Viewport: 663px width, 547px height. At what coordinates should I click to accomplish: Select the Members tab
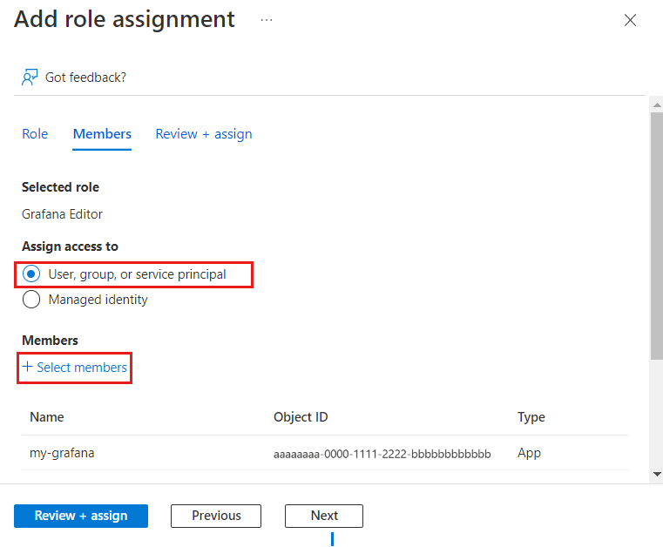[x=102, y=134]
